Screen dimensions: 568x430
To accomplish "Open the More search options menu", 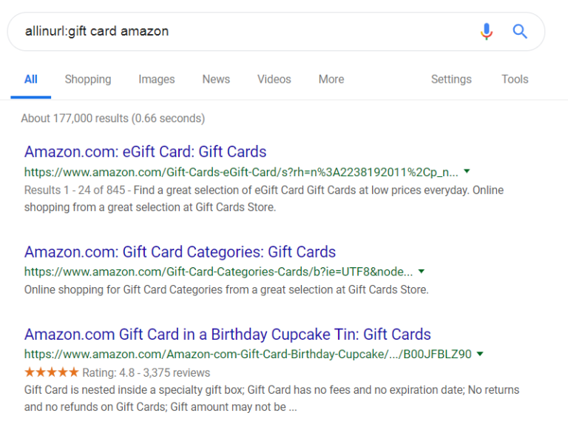I will tap(331, 79).
